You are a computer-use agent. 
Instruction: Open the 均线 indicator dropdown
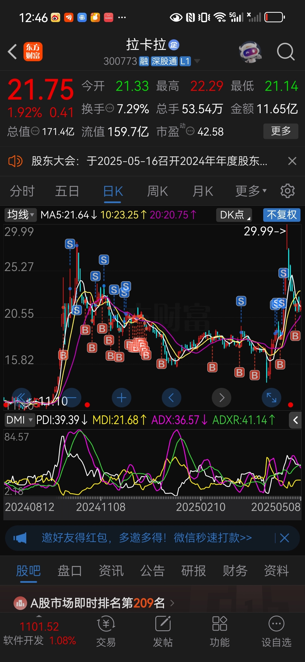coord(20,215)
